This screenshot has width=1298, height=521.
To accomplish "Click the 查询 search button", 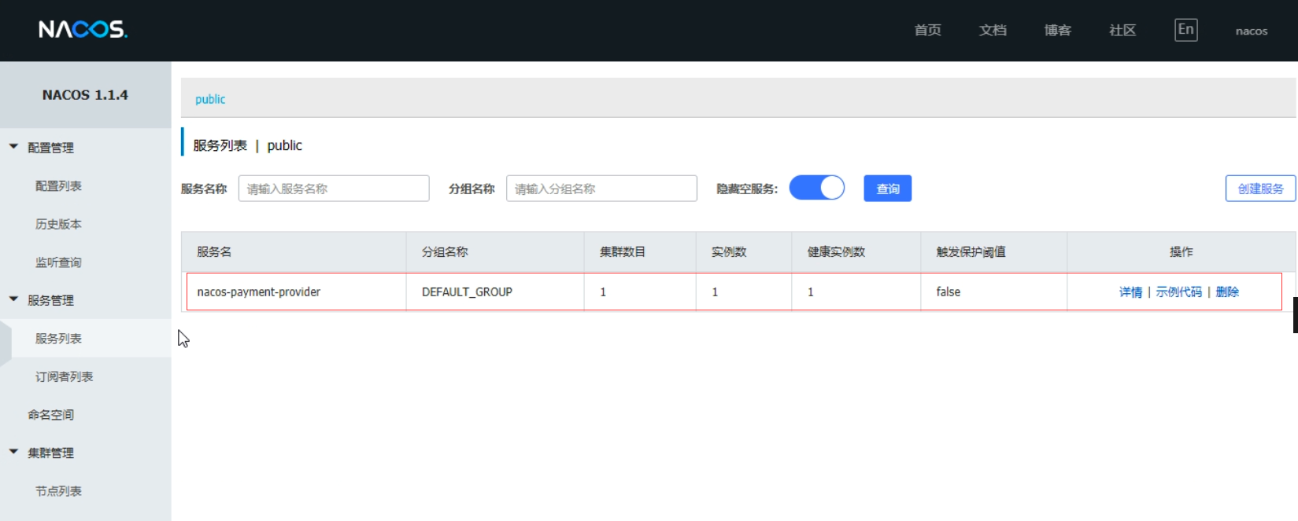I will coord(887,189).
